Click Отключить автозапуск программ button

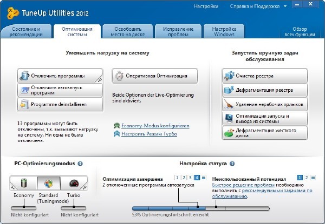[x=60, y=90]
